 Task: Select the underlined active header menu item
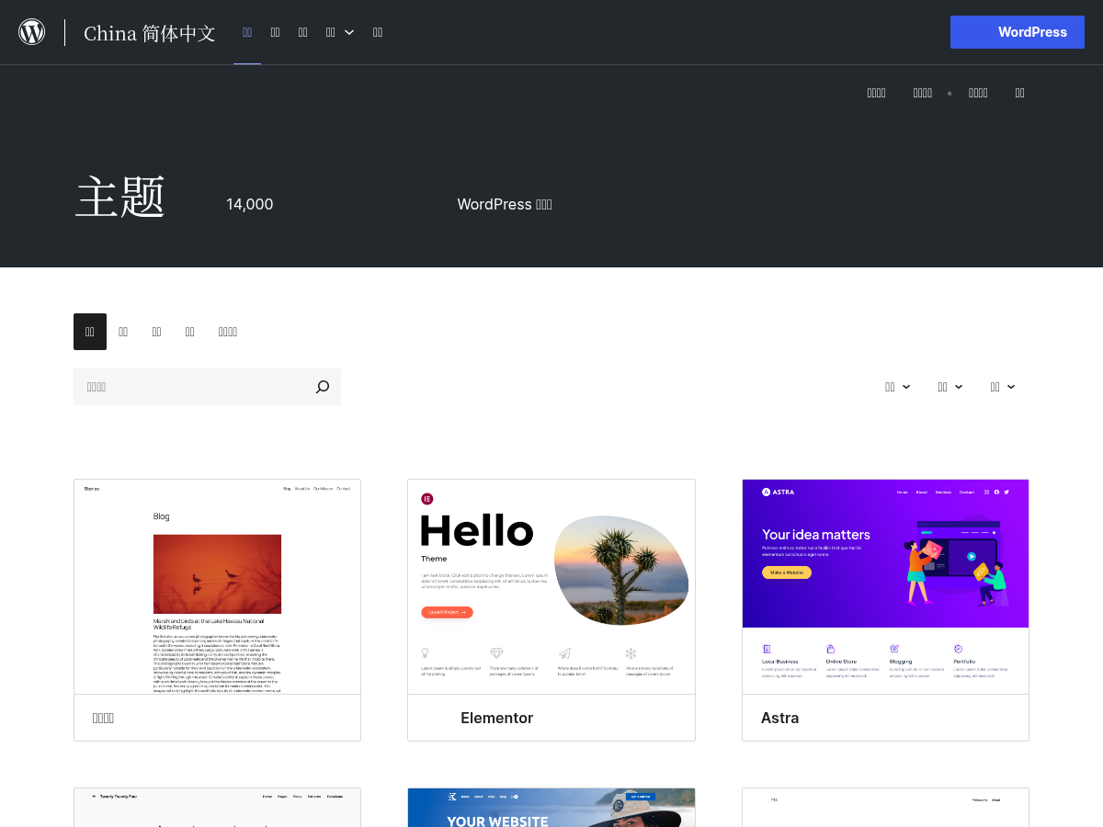pyautogui.click(x=247, y=32)
